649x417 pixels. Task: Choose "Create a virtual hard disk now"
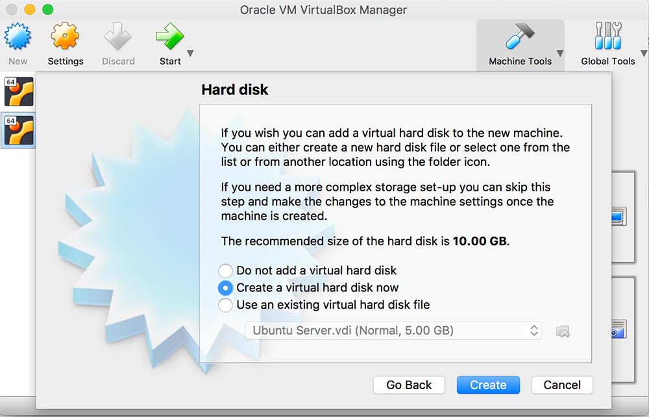click(225, 288)
